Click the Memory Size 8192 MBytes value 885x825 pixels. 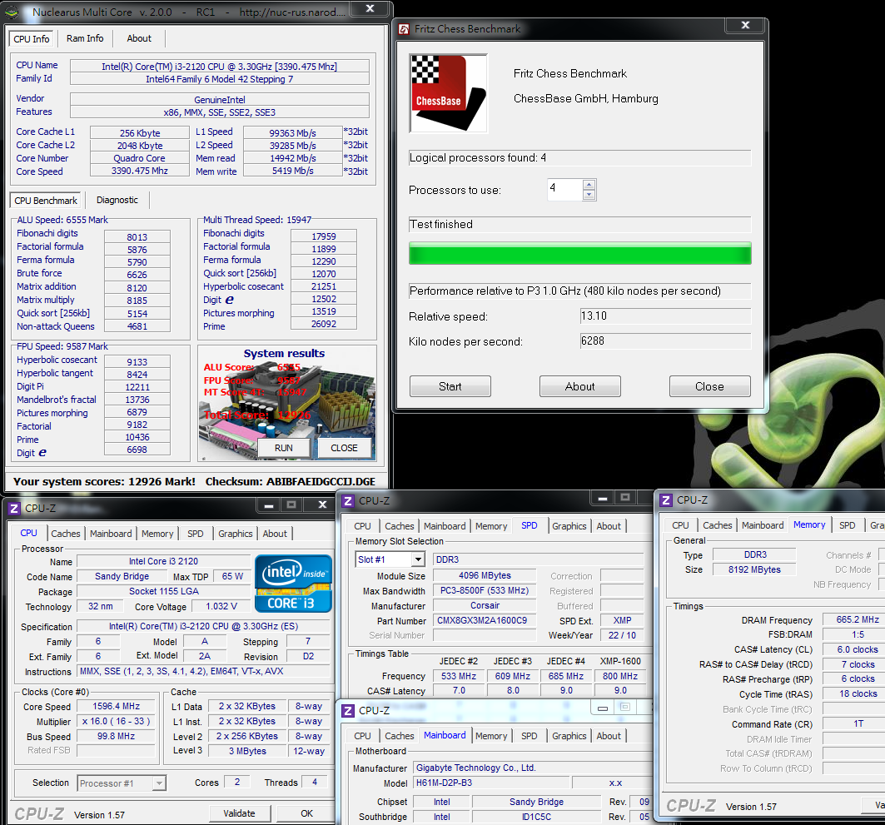[754, 569]
